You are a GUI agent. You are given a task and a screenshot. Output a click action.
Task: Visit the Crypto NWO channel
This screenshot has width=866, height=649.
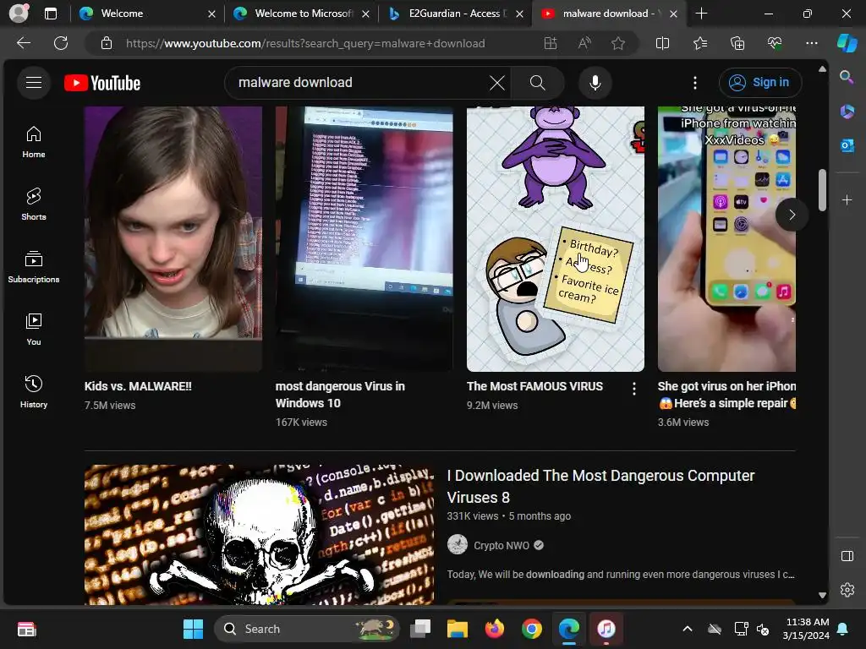(501, 545)
